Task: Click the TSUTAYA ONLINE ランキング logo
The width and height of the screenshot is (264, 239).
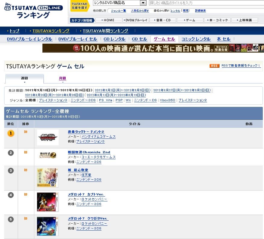Action: tap(33, 11)
